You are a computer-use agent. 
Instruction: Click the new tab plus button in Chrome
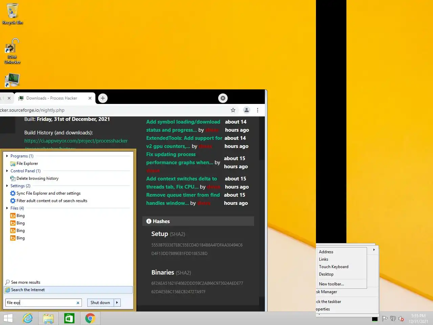[x=103, y=98]
